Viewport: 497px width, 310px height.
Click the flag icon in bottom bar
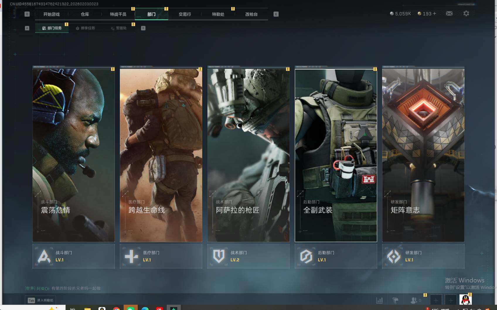coord(395,300)
